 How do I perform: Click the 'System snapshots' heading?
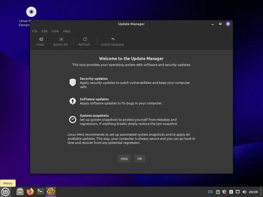[x=94, y=115]
